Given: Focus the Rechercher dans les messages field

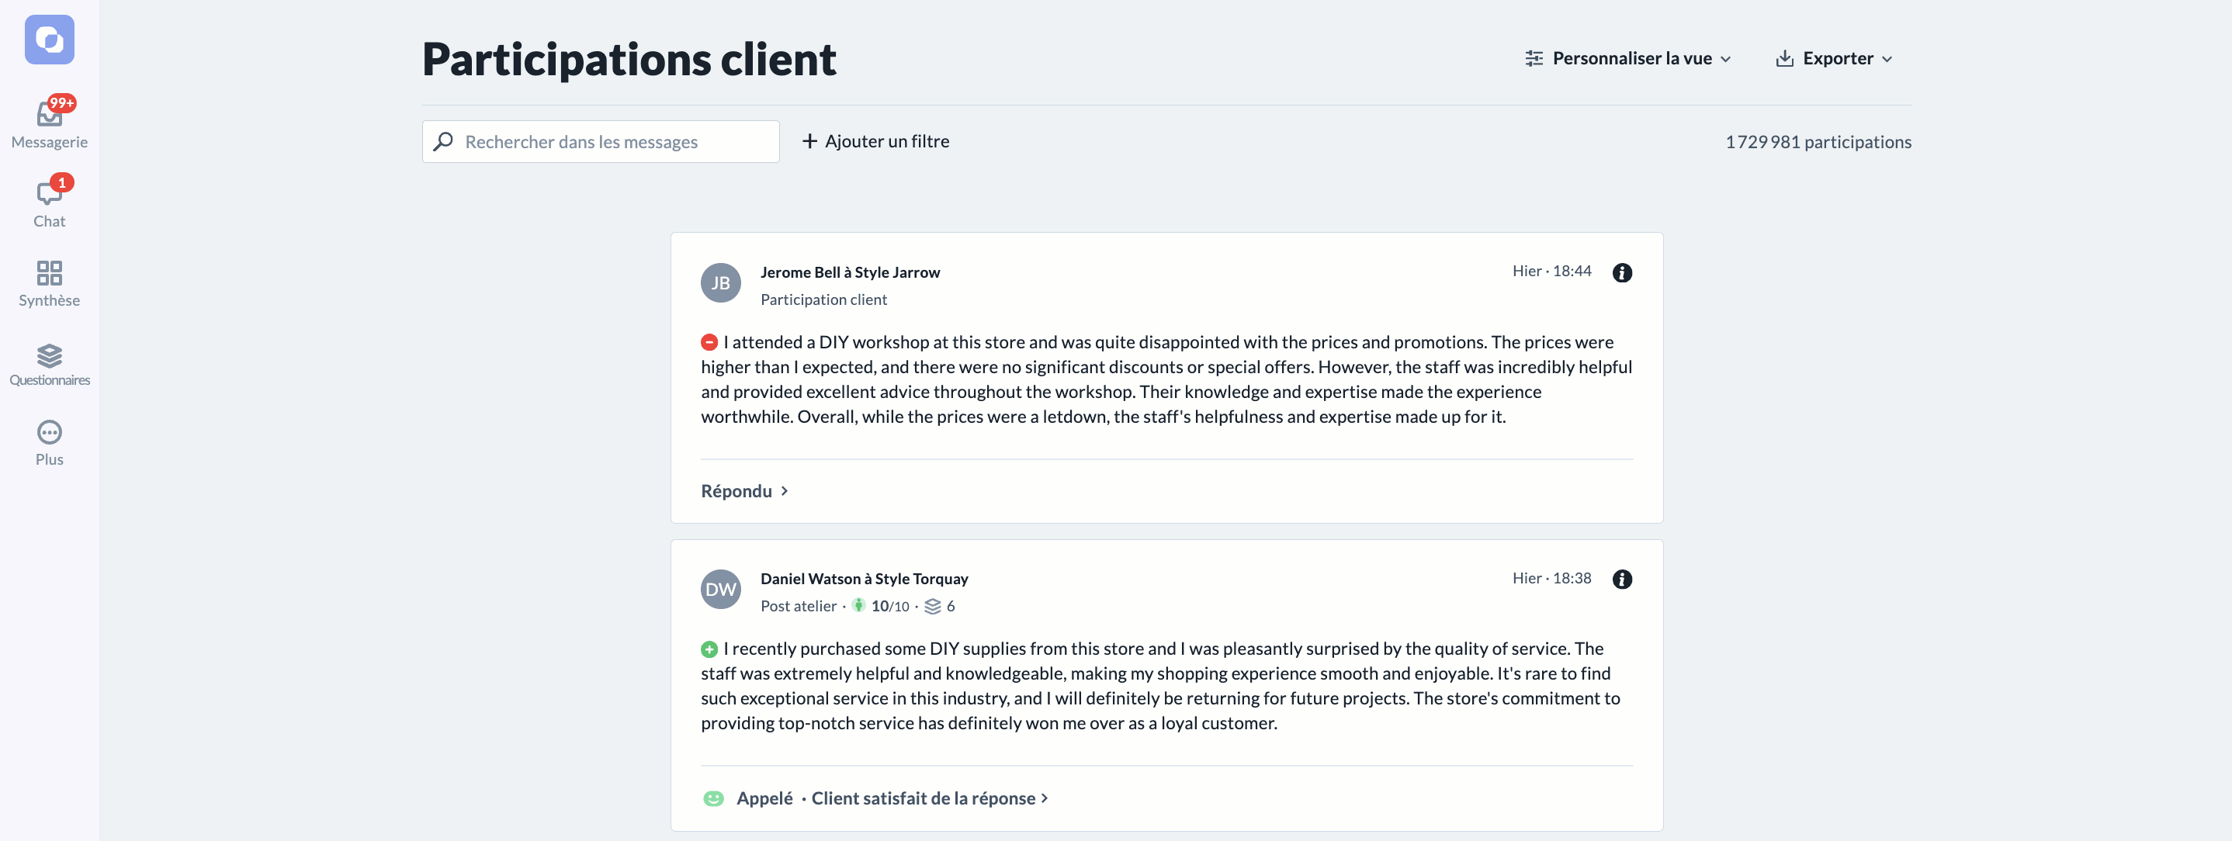Looking at the screenshot, I should [x=601, y=141].
